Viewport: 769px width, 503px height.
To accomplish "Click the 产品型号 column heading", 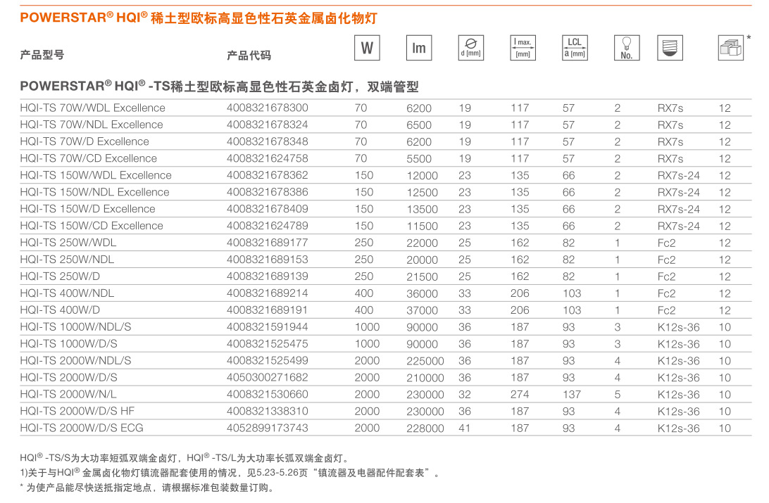I will click(x=42, y=55).
